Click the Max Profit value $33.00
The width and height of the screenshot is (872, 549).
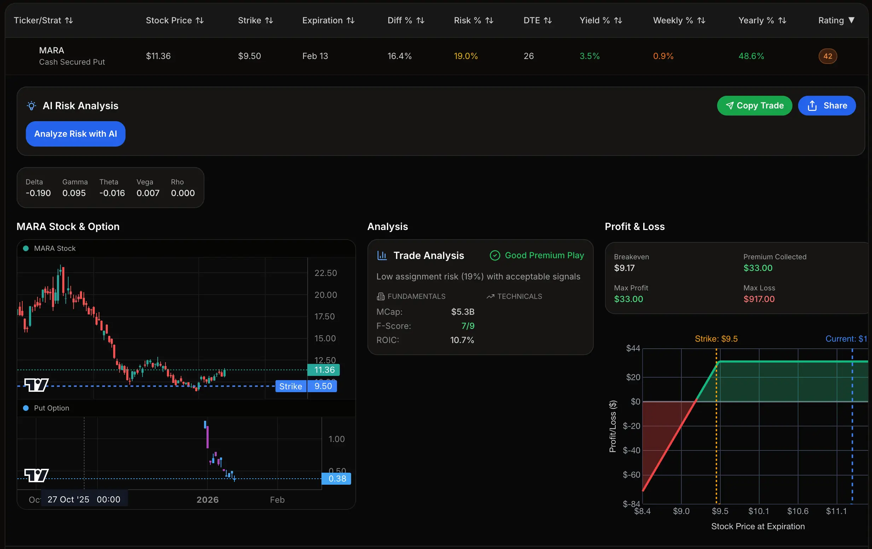628,299
